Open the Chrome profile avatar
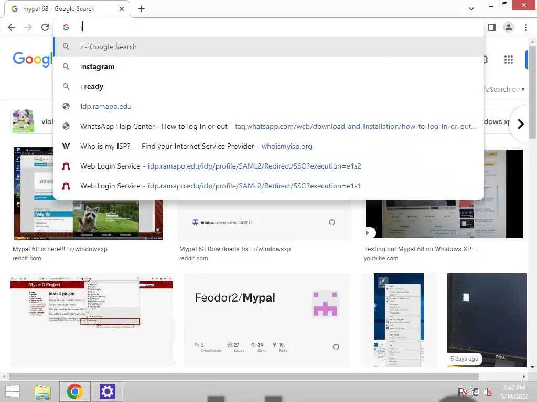The width and height of the screenshot is (537, 402). pos(509,27)
